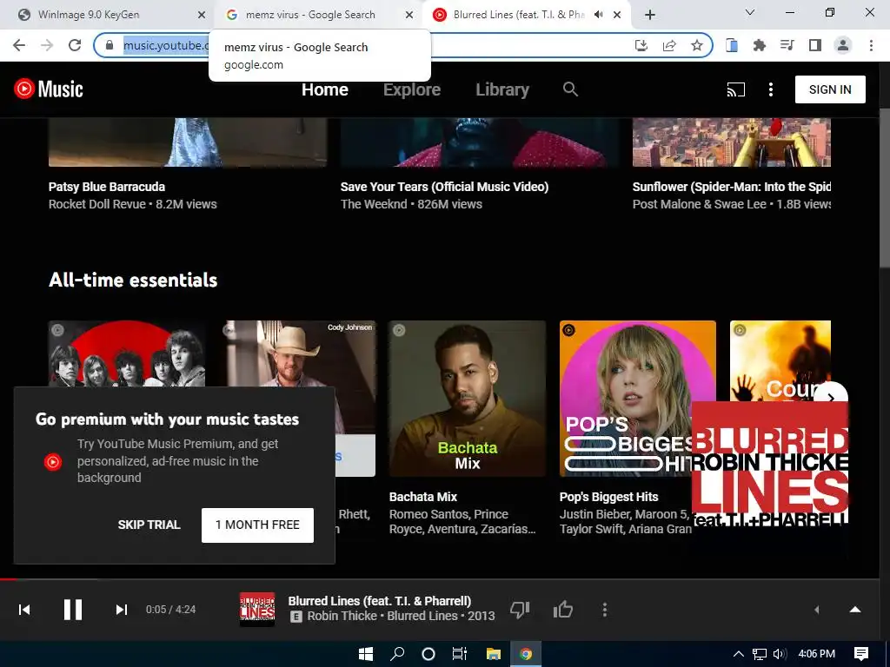Dislike the Blurred Lines song
Viewport: 890px width, 667px height.
[x=520, y=610]
